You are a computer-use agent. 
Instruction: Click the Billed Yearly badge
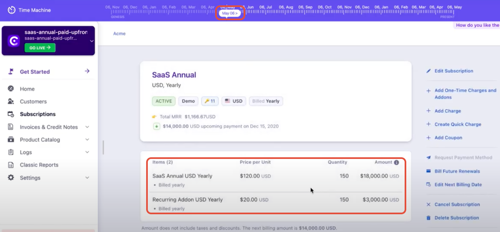[266, 101]
